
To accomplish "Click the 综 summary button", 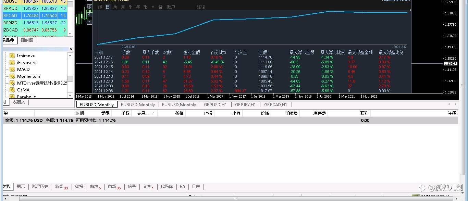I will point(100,7).
